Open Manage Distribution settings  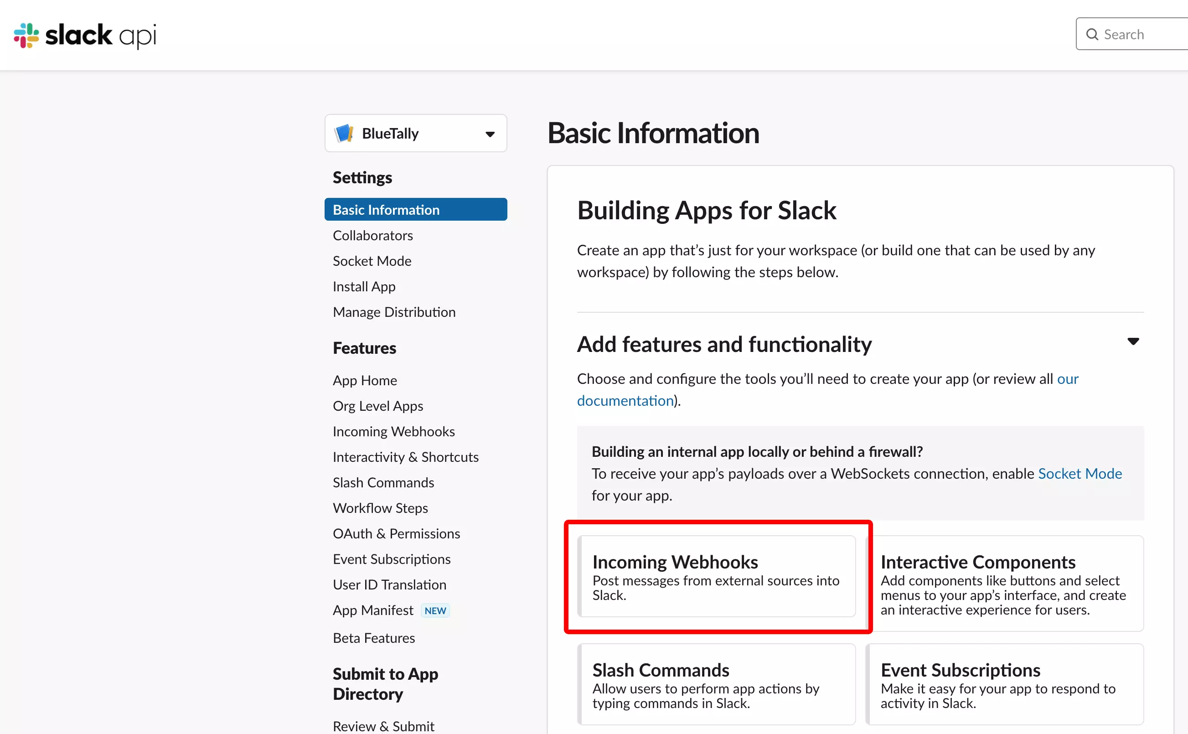pyautogui.click(x=394, y=312)
